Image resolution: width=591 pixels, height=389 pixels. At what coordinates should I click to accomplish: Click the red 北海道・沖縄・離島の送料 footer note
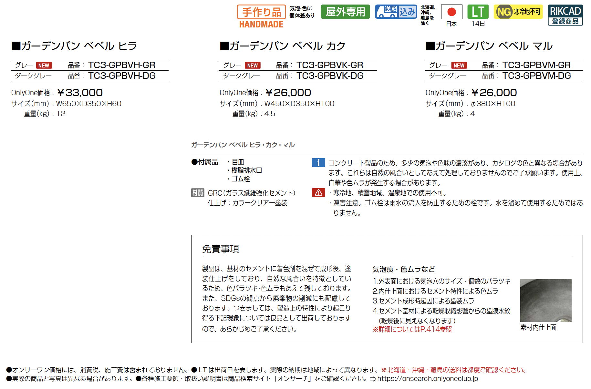tap(454, 370)
